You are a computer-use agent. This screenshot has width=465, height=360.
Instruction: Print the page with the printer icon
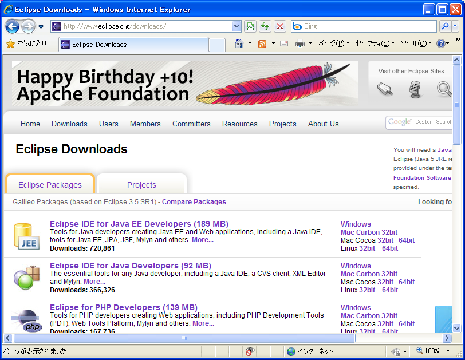[x=300, y=44]
